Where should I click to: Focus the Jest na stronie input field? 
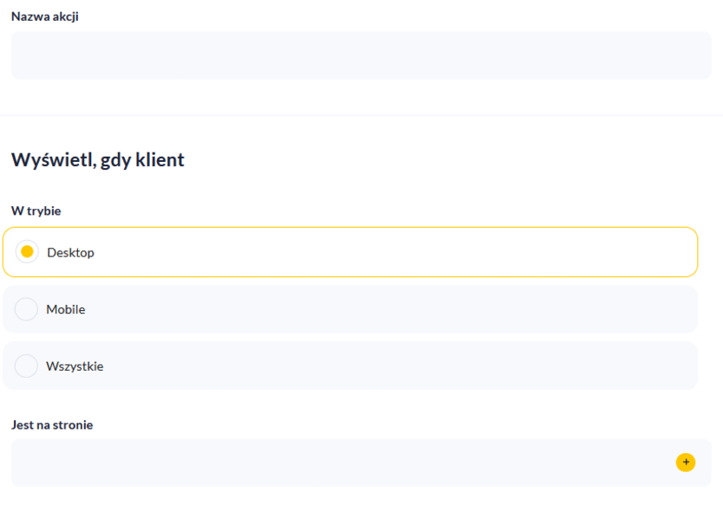coord(338,463)
